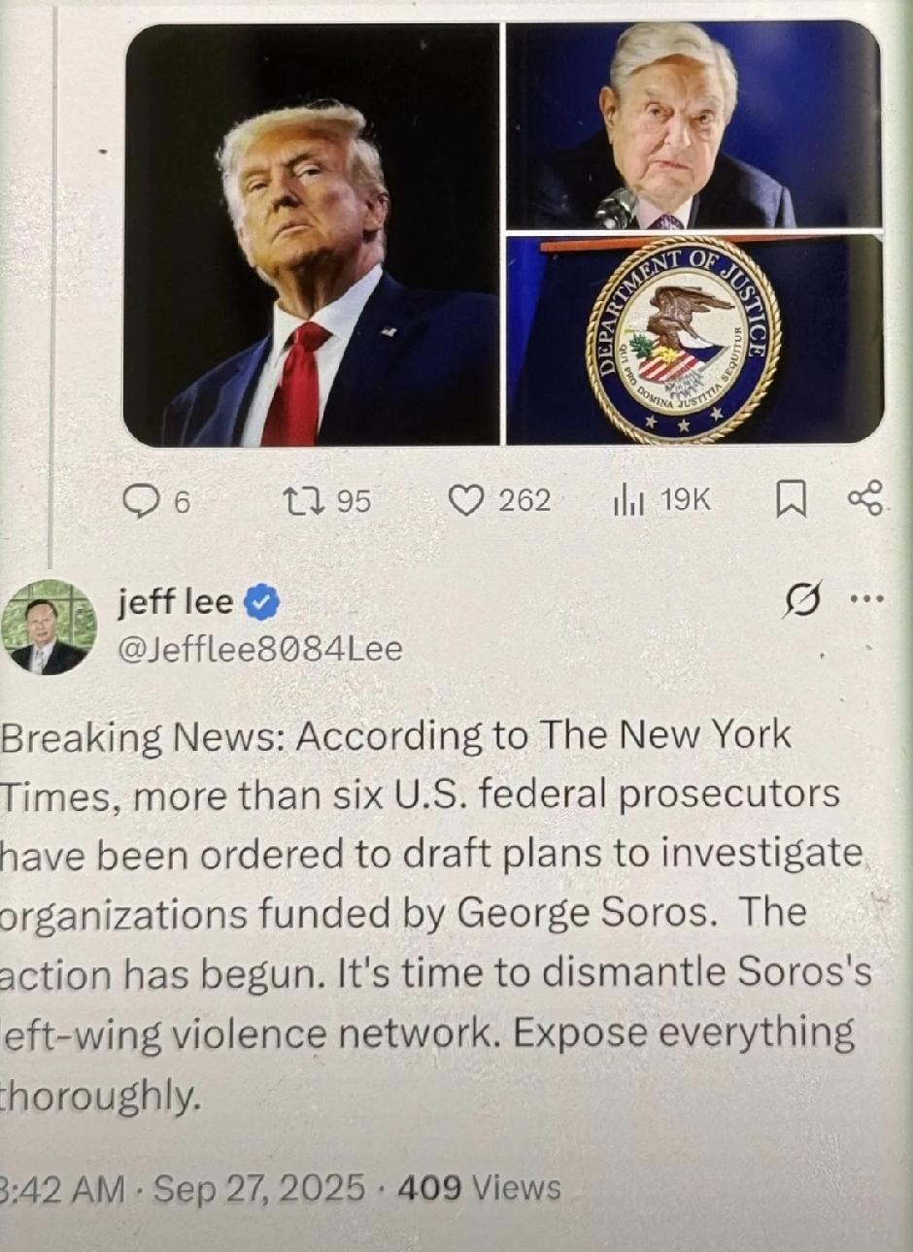
Task: Open the reply comment icon
Action: (x=143, y=500)
